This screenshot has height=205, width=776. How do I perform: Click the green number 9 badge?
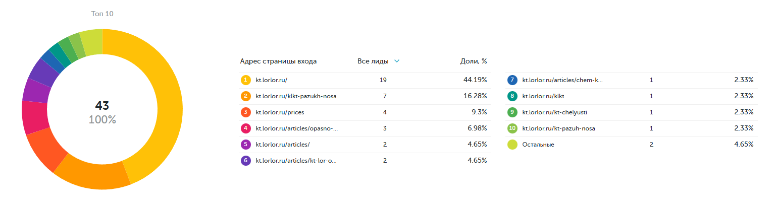tap(512, 112)
